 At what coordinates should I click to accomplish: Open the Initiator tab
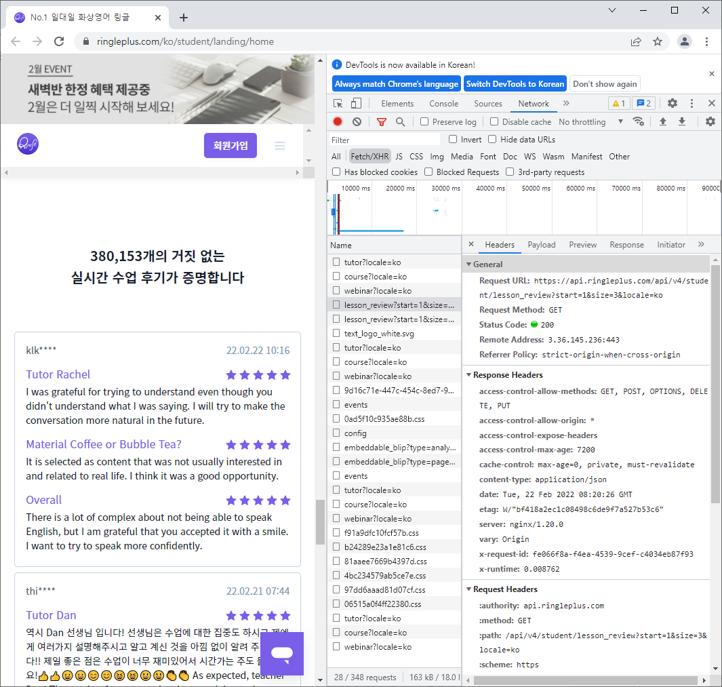(x=671, y=245)
